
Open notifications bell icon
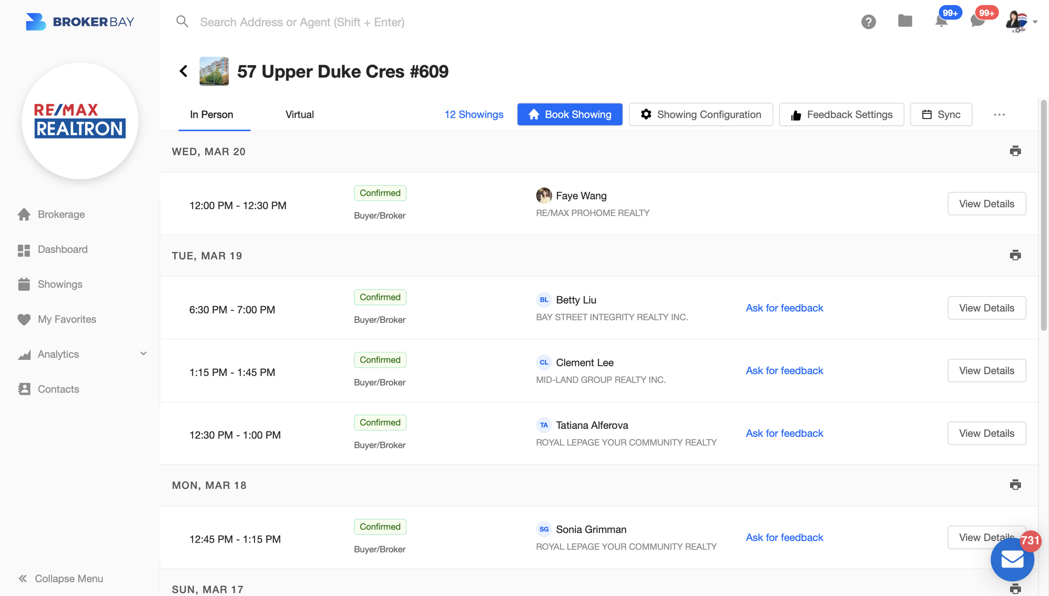941,21
